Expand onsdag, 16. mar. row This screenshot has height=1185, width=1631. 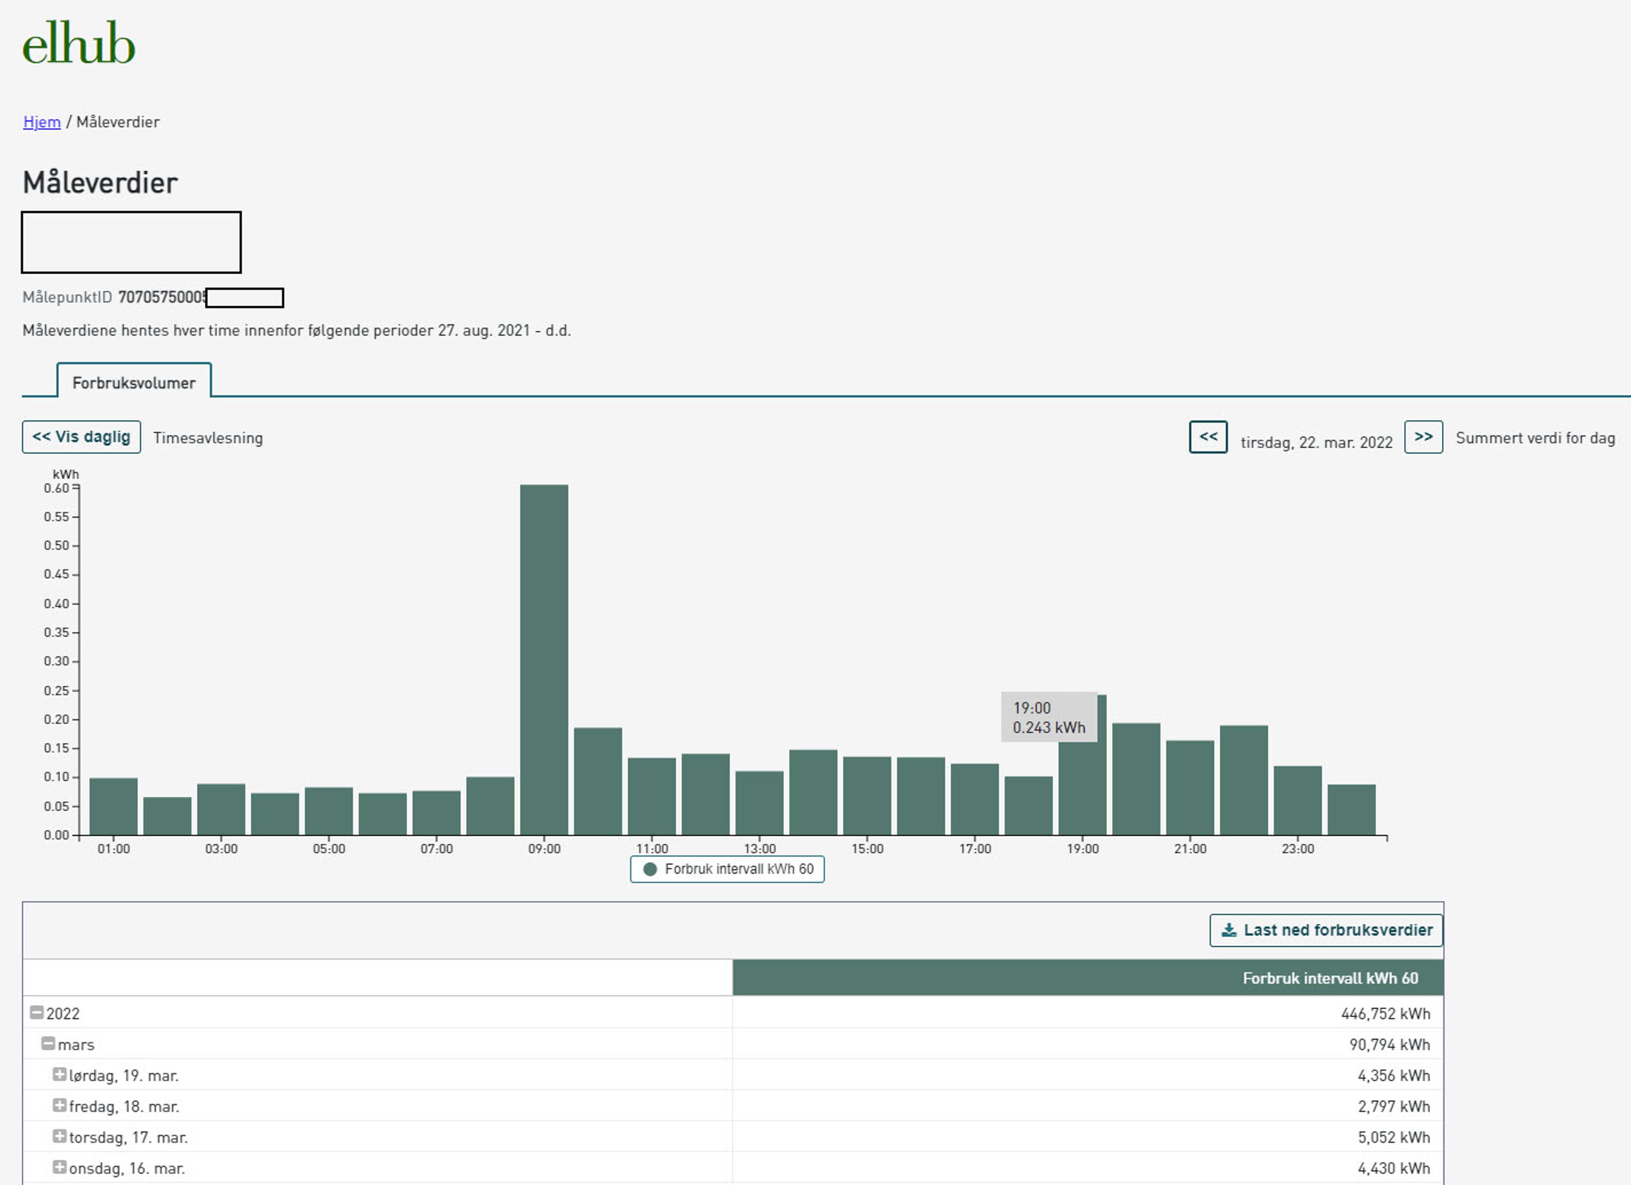pos(60,1167)
